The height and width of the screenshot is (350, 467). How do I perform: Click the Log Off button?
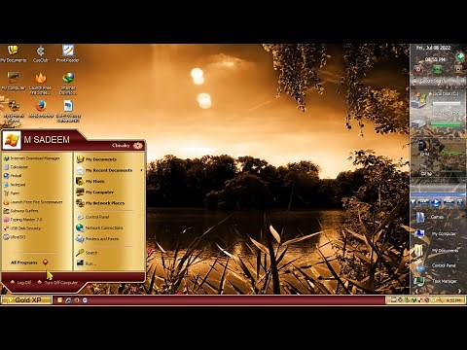20,282
